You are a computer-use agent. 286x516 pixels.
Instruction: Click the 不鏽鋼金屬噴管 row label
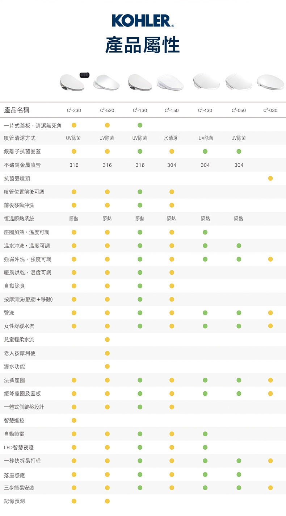[22, 165]
